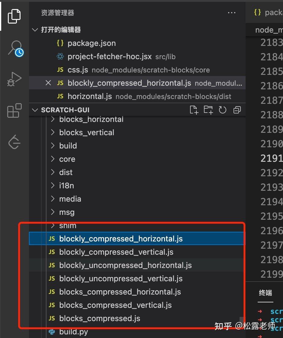The width and height of the screenshot is (283, 338).
Task: Collapse the open editors section
Action: (x=35, y=30)
